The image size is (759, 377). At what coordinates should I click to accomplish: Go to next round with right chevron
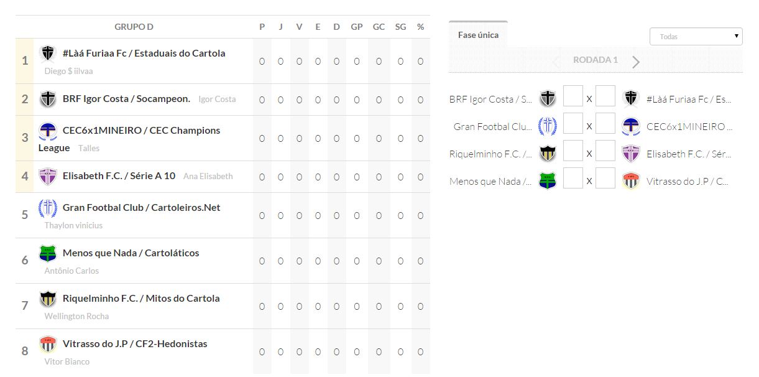pos(636,62)
